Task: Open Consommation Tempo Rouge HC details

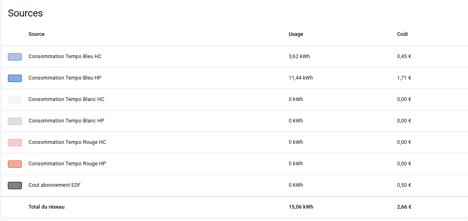Action: coord(67,142)
